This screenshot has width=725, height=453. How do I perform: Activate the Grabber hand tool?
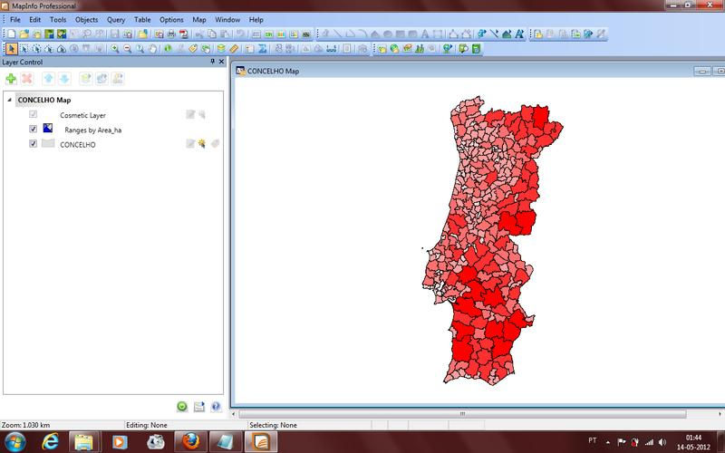(x=152, y=49)
